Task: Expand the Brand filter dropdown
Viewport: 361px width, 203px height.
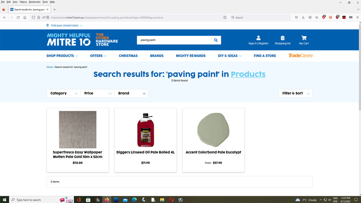Action: (131, 93)
